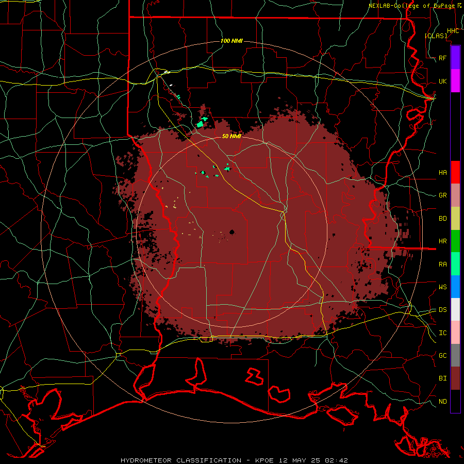This screenshot has height=464, width=464.
Task: Click the GR pinkish legend color block
Action: coord(455,195)
